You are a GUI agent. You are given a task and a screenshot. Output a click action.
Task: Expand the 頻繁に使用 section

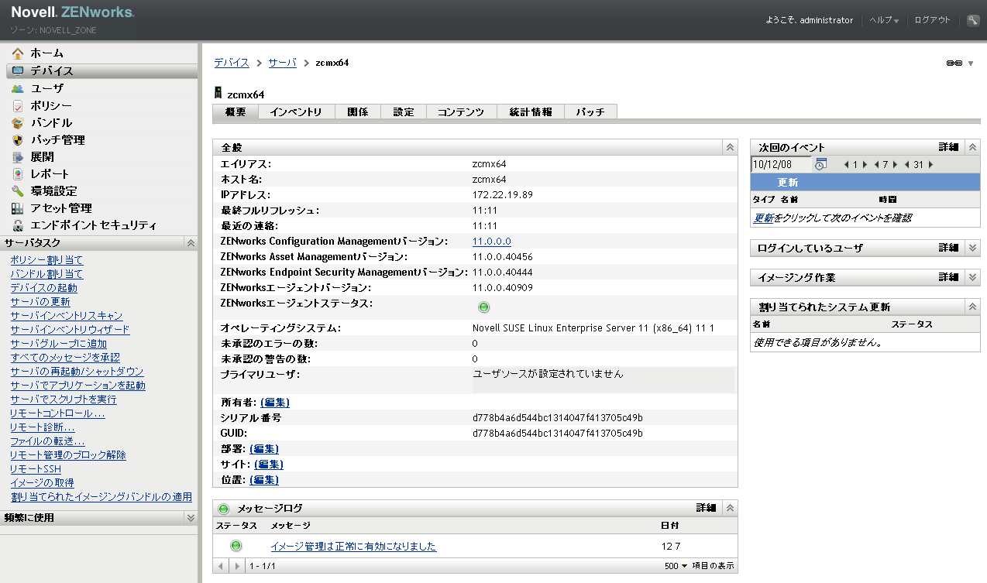(x=191, y=517)
